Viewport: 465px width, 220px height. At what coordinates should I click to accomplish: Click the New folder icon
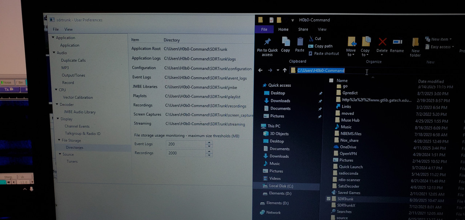(415, 42)
